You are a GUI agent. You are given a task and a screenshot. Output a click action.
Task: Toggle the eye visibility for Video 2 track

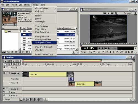4,68
